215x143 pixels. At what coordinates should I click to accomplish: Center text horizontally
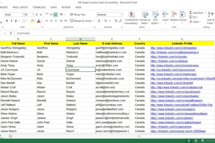click(51, 21)
